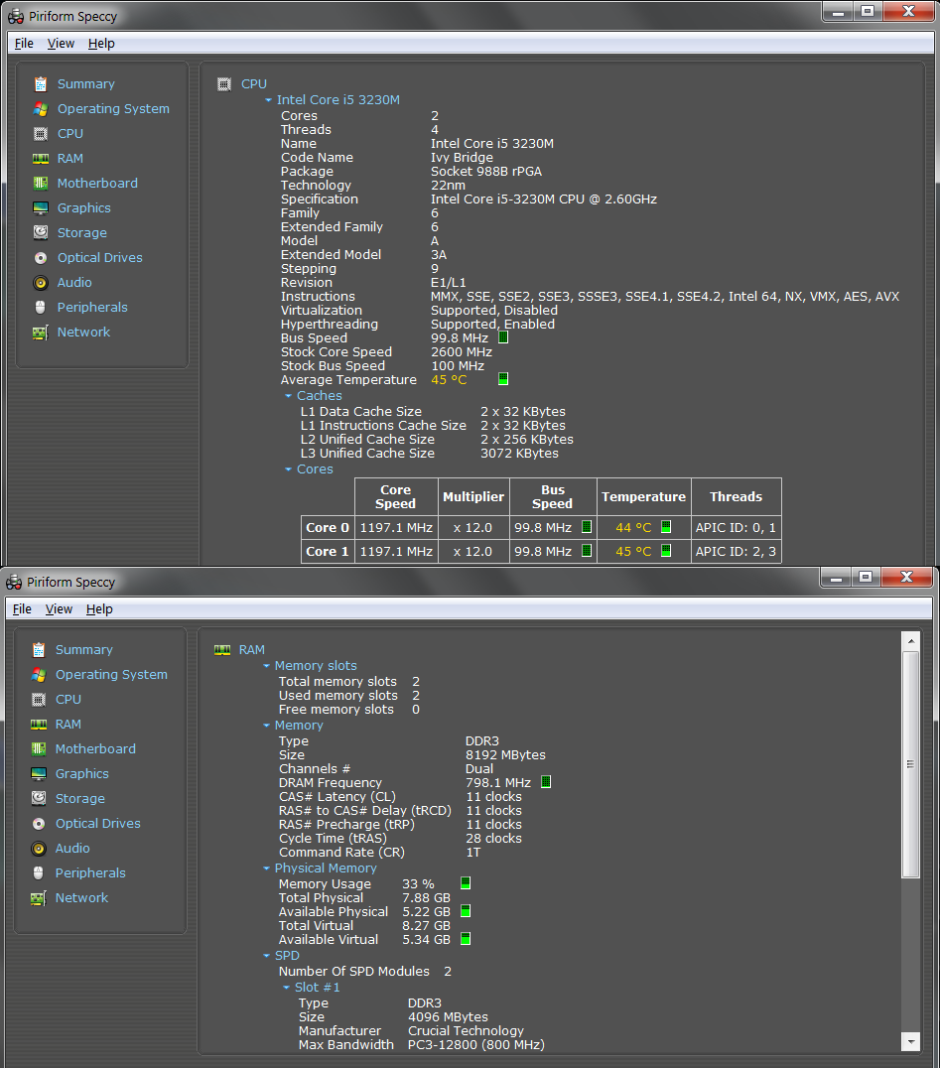This screenshot has width=940, height=1068.
Task: Click the Graphics monitor icon in the RAM window
Action: [x=38, y=774]
